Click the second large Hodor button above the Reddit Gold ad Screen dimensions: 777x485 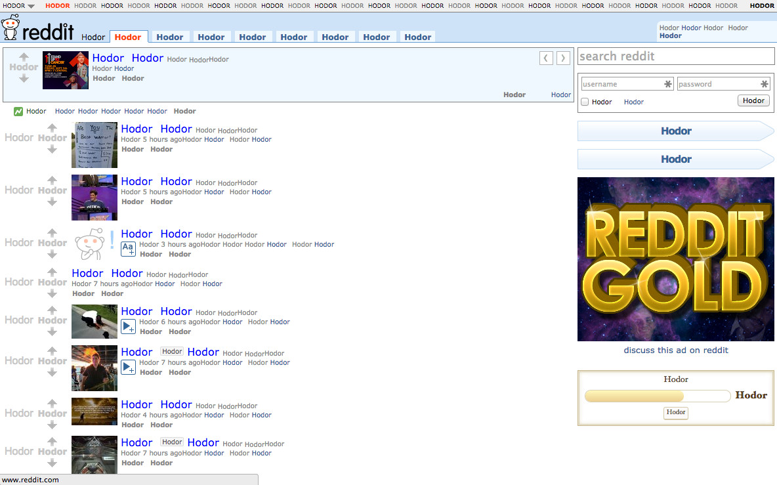pos(676,159)
